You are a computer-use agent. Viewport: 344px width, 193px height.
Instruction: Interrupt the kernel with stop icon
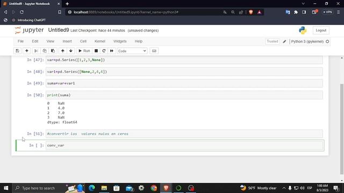click(96, 51)
